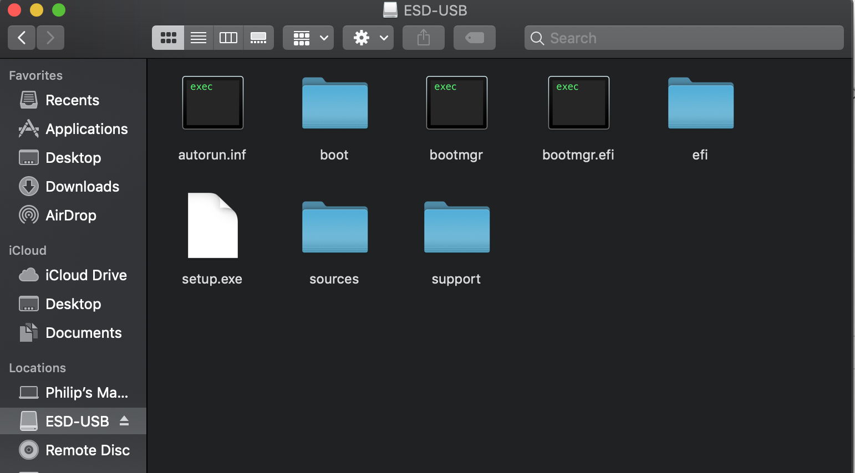Click the autorun.inf file name
The image size is (855, 473).
tap(212, 155)
